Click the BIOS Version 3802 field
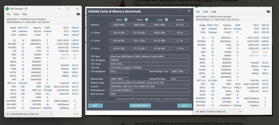 coord(150,94)
